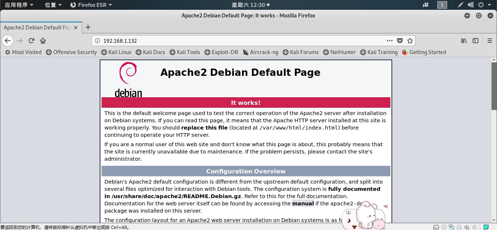497x230 pixels.
Task: Click the bold replace this file text
Action: pyautogui.click(x=204, y=128)
